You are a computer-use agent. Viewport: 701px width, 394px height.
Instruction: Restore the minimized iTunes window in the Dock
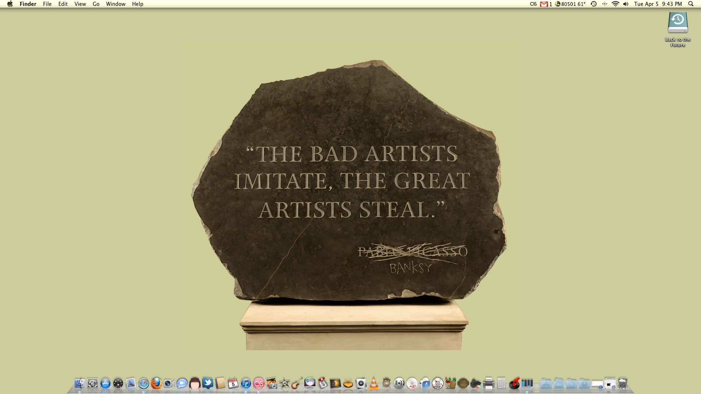[x=597, y=385]
